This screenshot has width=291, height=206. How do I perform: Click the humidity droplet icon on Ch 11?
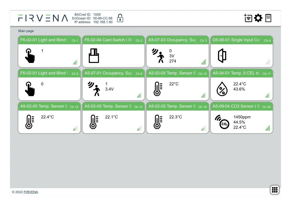[x=222, y=89]
